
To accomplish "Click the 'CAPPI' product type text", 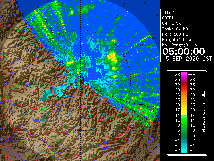I will tap(168, 18).
